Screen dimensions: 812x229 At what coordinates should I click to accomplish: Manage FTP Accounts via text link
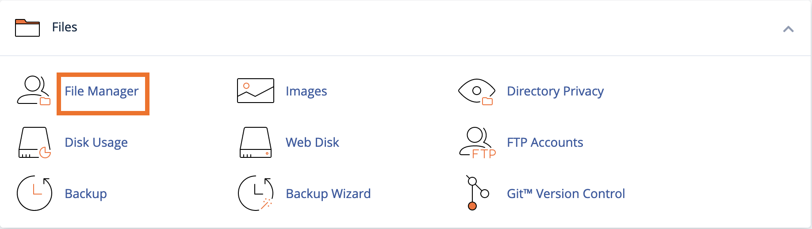(545, 142)
